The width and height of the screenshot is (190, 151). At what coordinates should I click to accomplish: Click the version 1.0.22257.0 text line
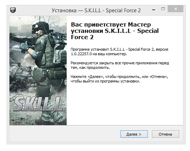click(x=99, y=54)
